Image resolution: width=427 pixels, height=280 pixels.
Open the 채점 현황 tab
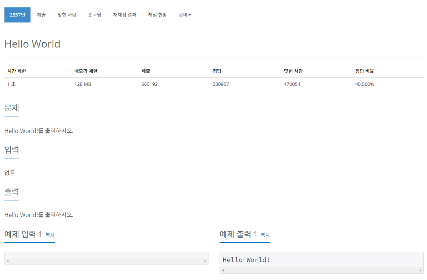point(157,15)
